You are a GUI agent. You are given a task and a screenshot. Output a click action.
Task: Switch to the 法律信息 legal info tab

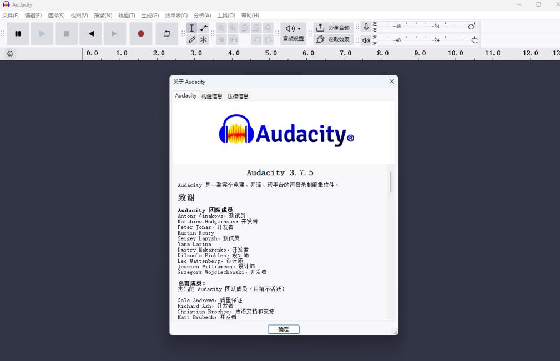[238, 96]
